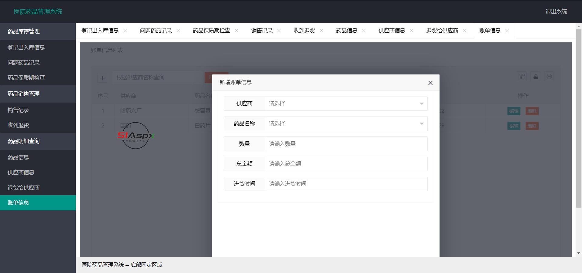This screenshot has width=582, height=273.
Task: Click 退出系统 to log out
Action: pos(557,11)
